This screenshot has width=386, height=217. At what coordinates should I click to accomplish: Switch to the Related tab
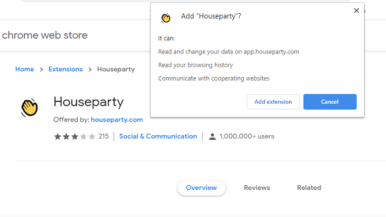309,188
